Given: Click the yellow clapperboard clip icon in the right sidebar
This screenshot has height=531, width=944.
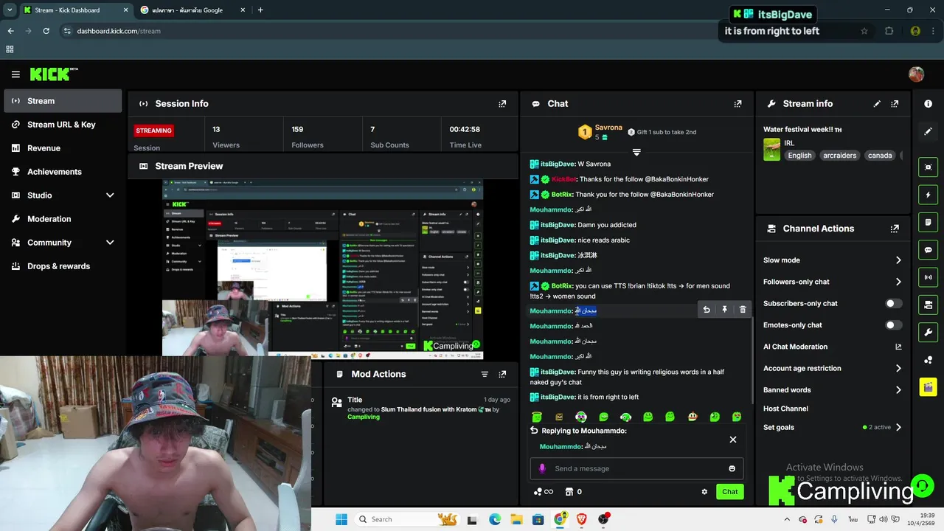Looking at the screenshot, I should [x=929, y=386].
